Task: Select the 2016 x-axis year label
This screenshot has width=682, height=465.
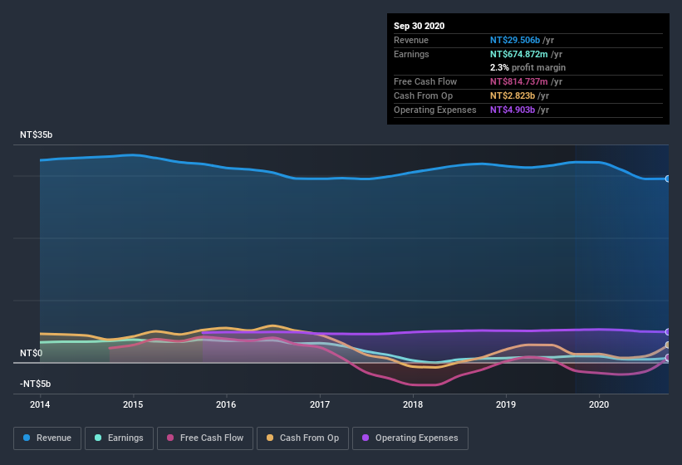Action: (x=226, y=404)
